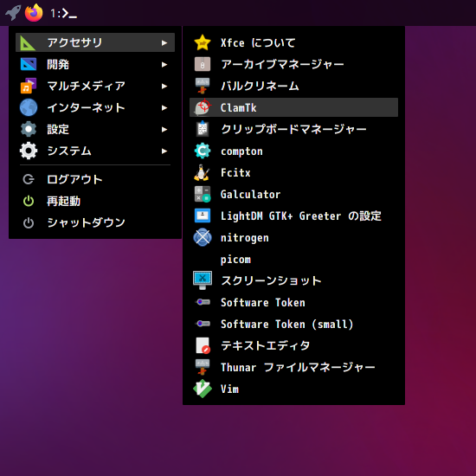The image size is (476, 476).
Task: Launch nitrogen wallpaper setter
Action: (x=293, y=237)
